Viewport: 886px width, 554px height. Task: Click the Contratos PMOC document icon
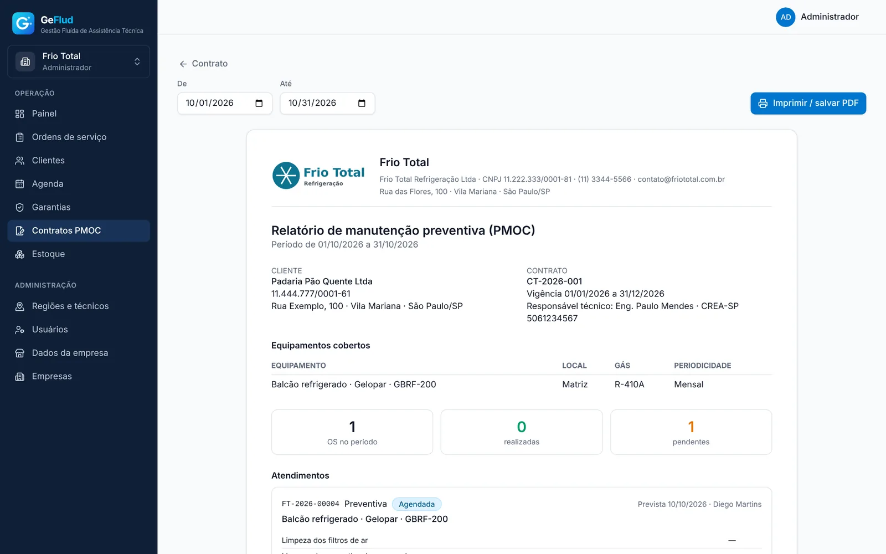pos(20,230)
